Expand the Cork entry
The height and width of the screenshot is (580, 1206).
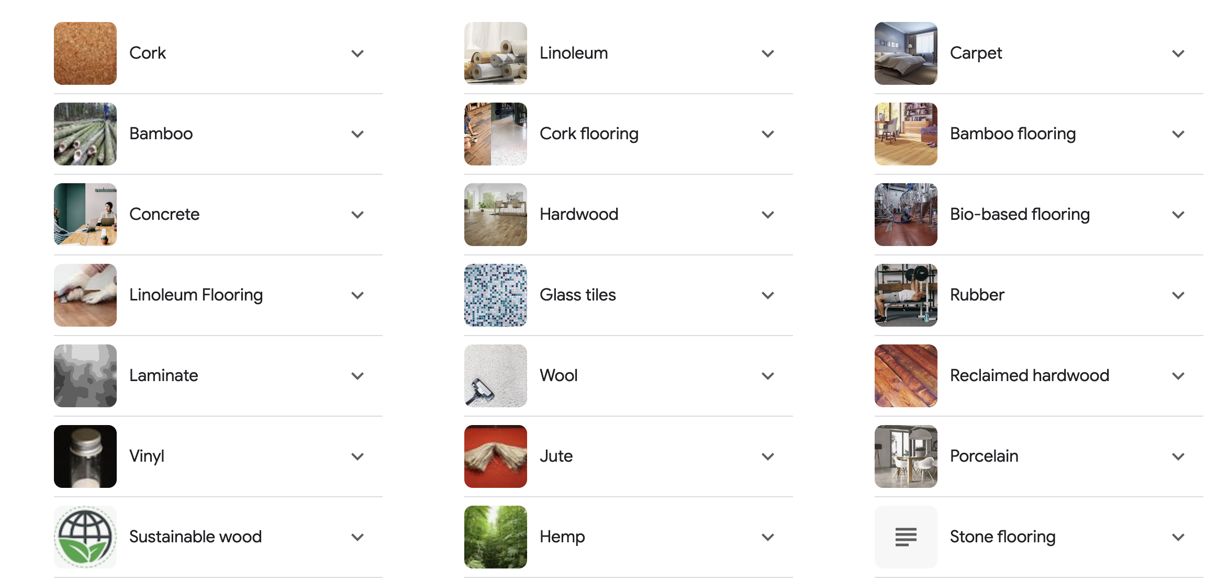pyautogui.click(x=358, y=53)
